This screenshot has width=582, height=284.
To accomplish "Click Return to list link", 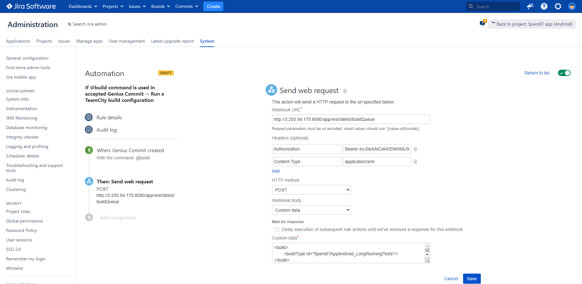I will click(x=537, y=73).
